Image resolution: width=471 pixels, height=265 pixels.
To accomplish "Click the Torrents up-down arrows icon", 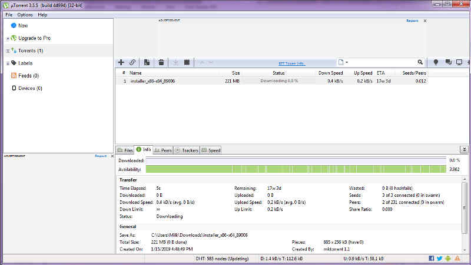I will point(14,51).
